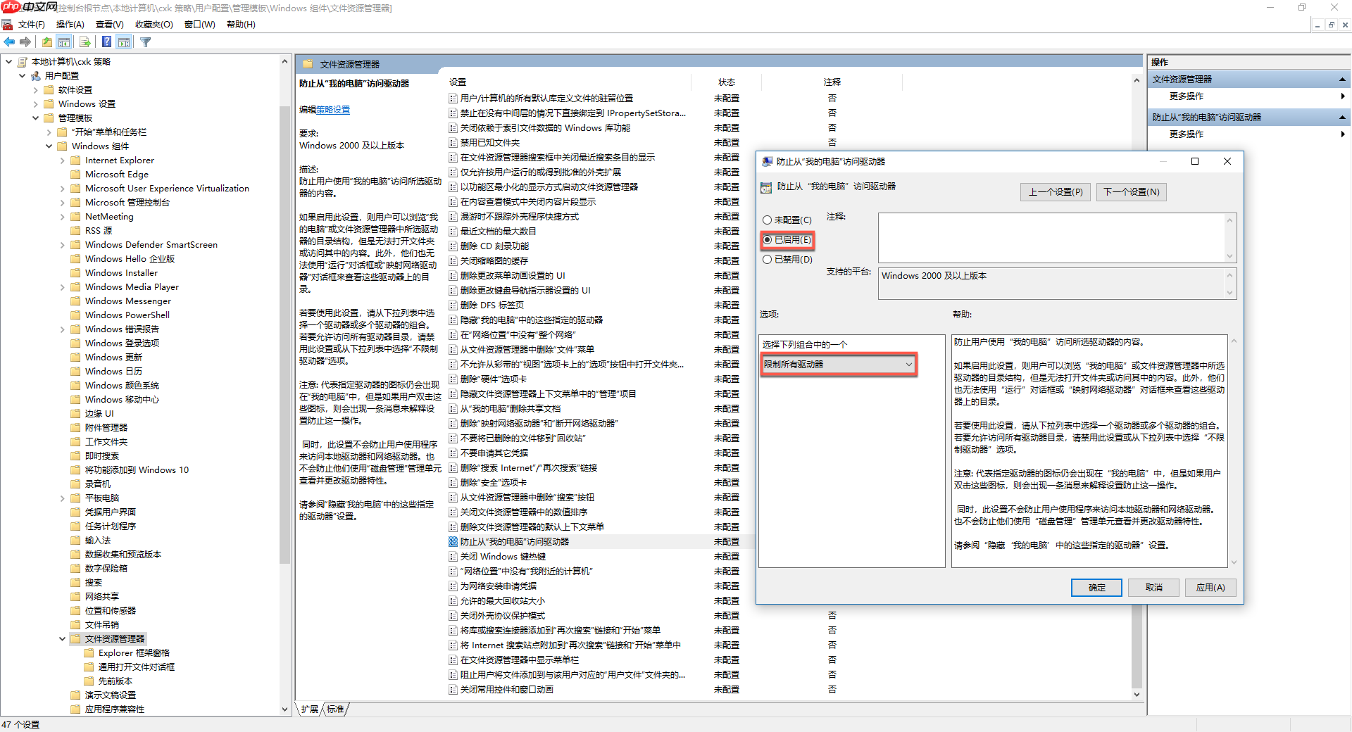Open Help via the blue question mark icon
The width and height of the screenshot is (1352, 732).
(x=106, y=42)
